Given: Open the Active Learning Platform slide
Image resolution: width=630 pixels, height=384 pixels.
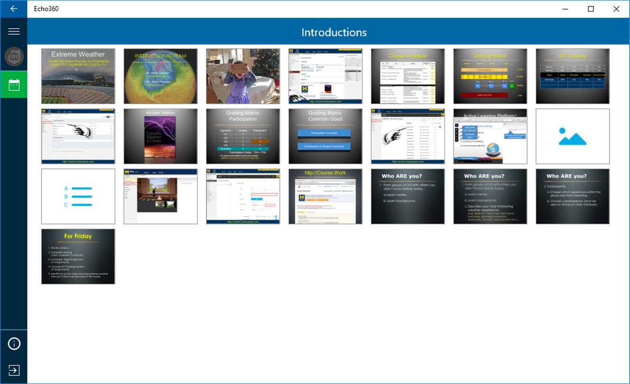Looking at the screenshot, I should pyautogui.click(x=491, y=137).
